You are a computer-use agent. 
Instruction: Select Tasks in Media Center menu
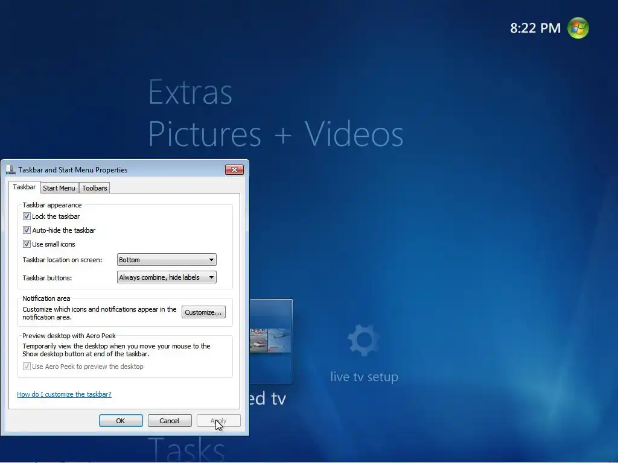(187, 449)
